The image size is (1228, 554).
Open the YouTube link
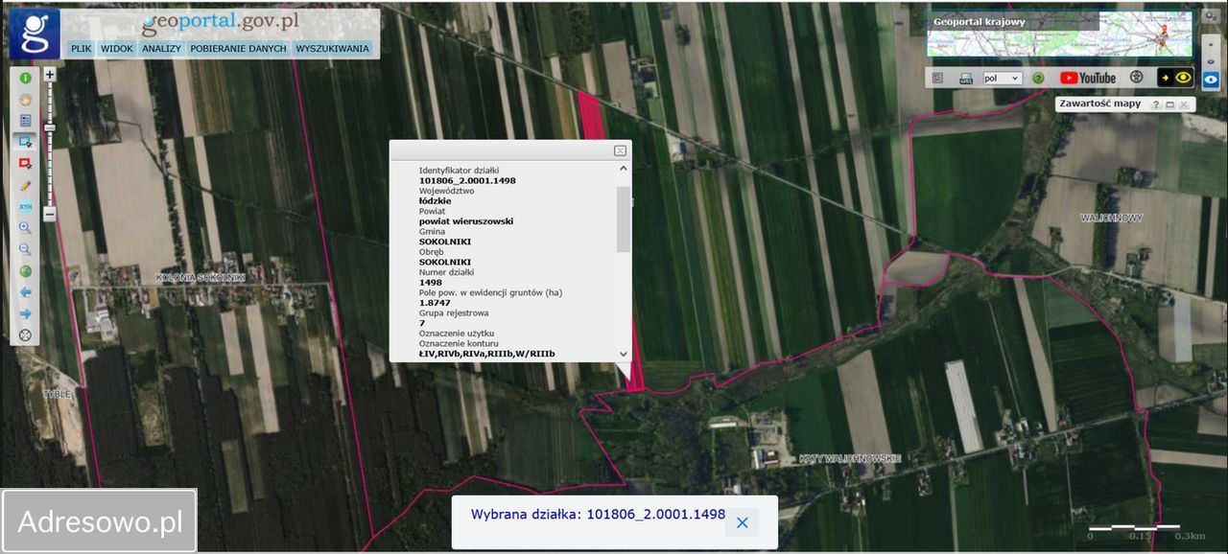(x=1088, y=78)
